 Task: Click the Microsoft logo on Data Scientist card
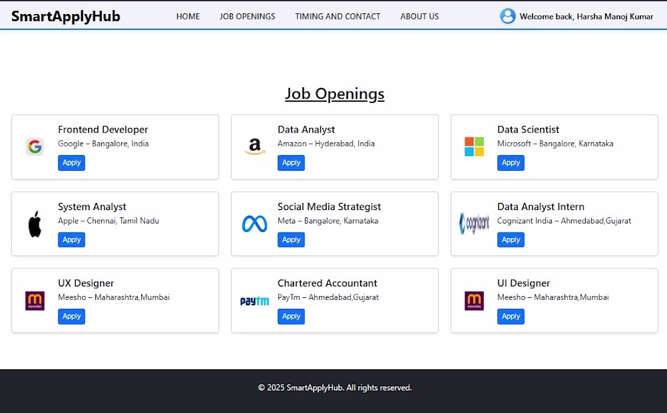(474, 147)
